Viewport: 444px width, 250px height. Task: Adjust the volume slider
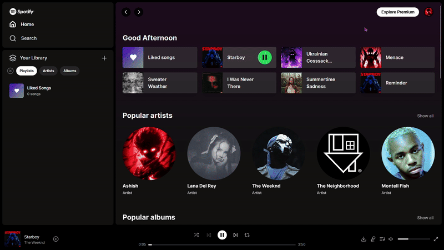coord(413,239)
